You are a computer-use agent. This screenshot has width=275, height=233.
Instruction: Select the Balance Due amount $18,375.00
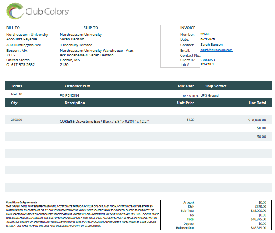[259, 228]
